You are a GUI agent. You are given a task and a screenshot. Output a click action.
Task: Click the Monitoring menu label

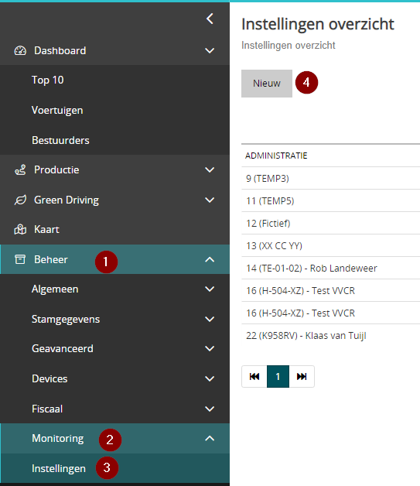57,438
